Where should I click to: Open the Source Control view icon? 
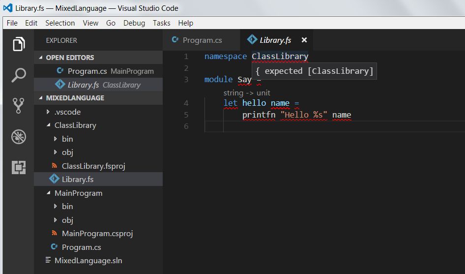tap(18, 106)
